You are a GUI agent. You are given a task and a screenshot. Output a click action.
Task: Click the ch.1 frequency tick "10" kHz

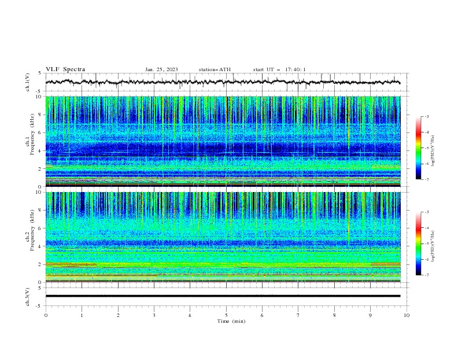40,97
